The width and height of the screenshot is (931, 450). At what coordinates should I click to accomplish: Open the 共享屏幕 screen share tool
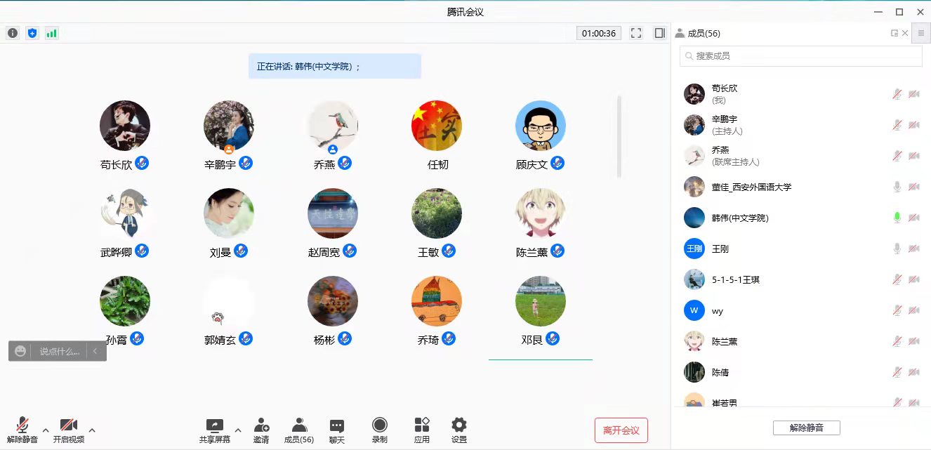pos(214,430)
